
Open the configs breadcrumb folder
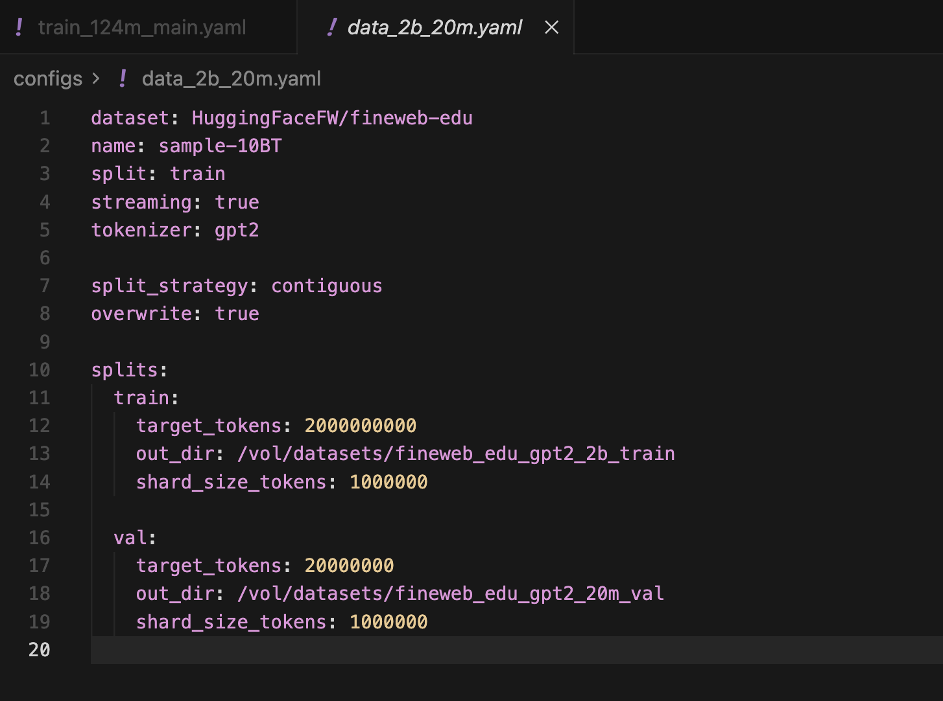(x=48, y=78)
